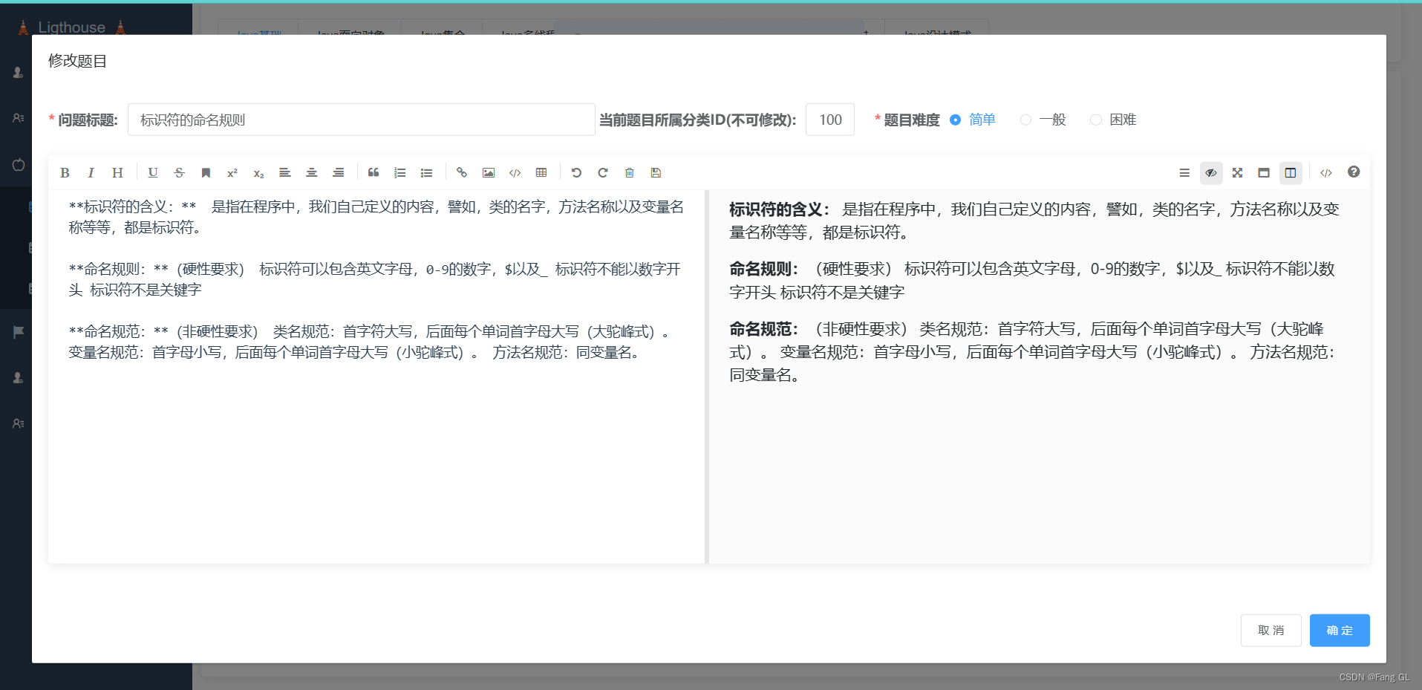The height and width of the screenshot is (690, 1422).
Task: Click the 修改题目 dialog title
Action: pyautogui.click(x=77, y=61)
